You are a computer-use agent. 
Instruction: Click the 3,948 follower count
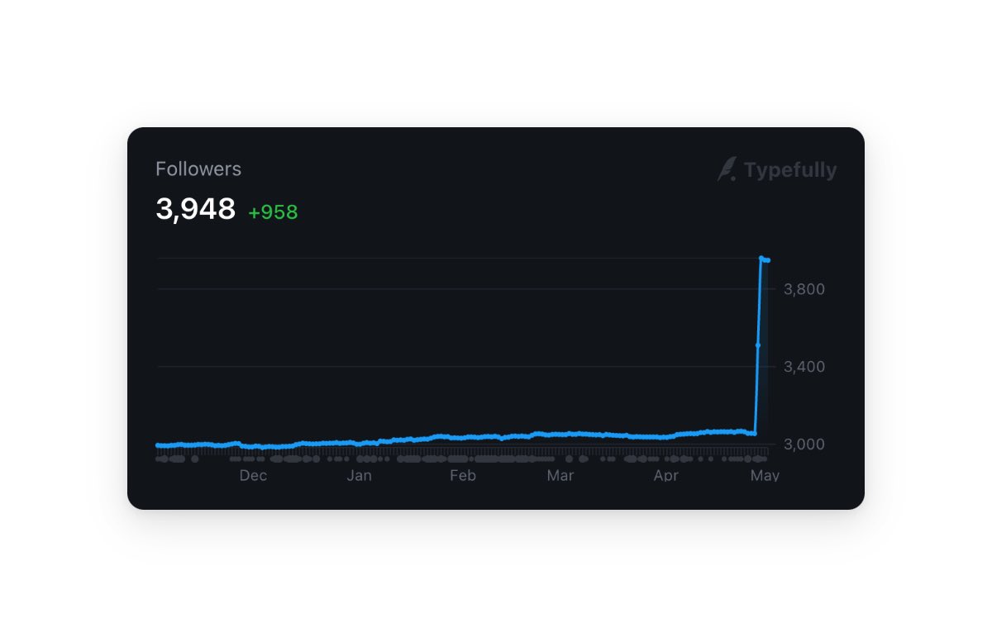click(x=196, y=210)
